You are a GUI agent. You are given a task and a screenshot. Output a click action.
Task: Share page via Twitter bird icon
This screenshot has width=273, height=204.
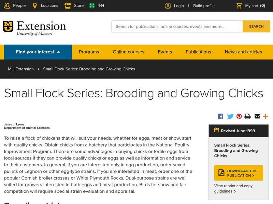tap(230, 116)
